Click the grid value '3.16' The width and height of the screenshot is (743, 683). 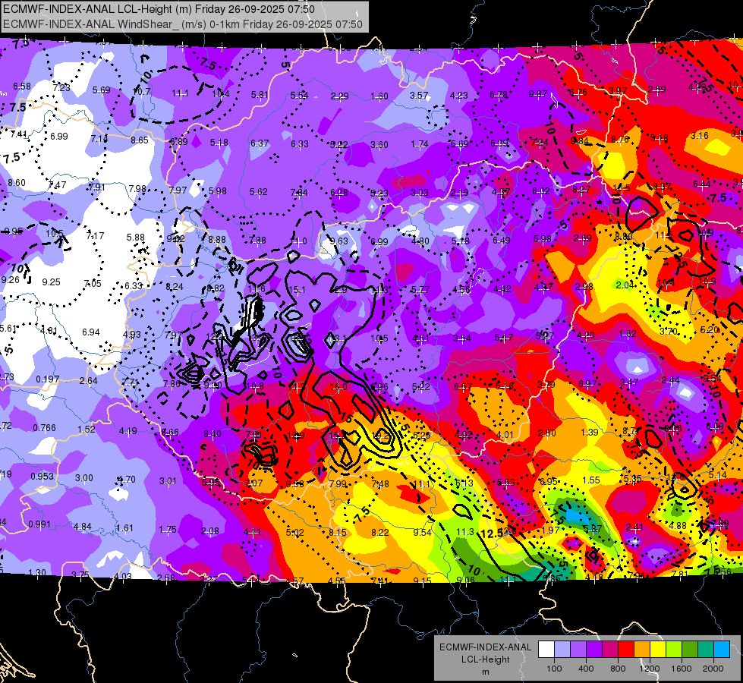pyautogui.click(x=700, y=136)
